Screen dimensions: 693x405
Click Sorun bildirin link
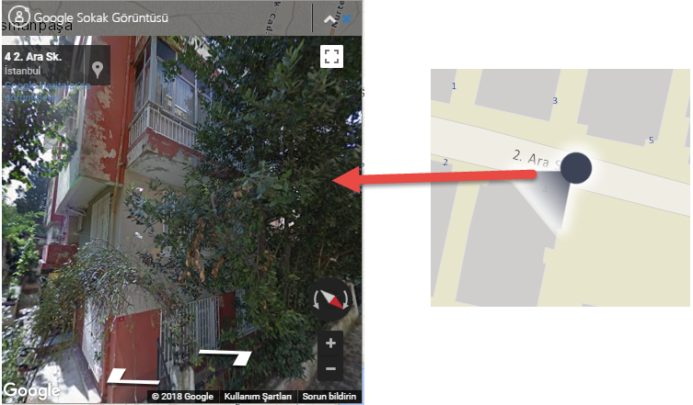click(329, 396)
